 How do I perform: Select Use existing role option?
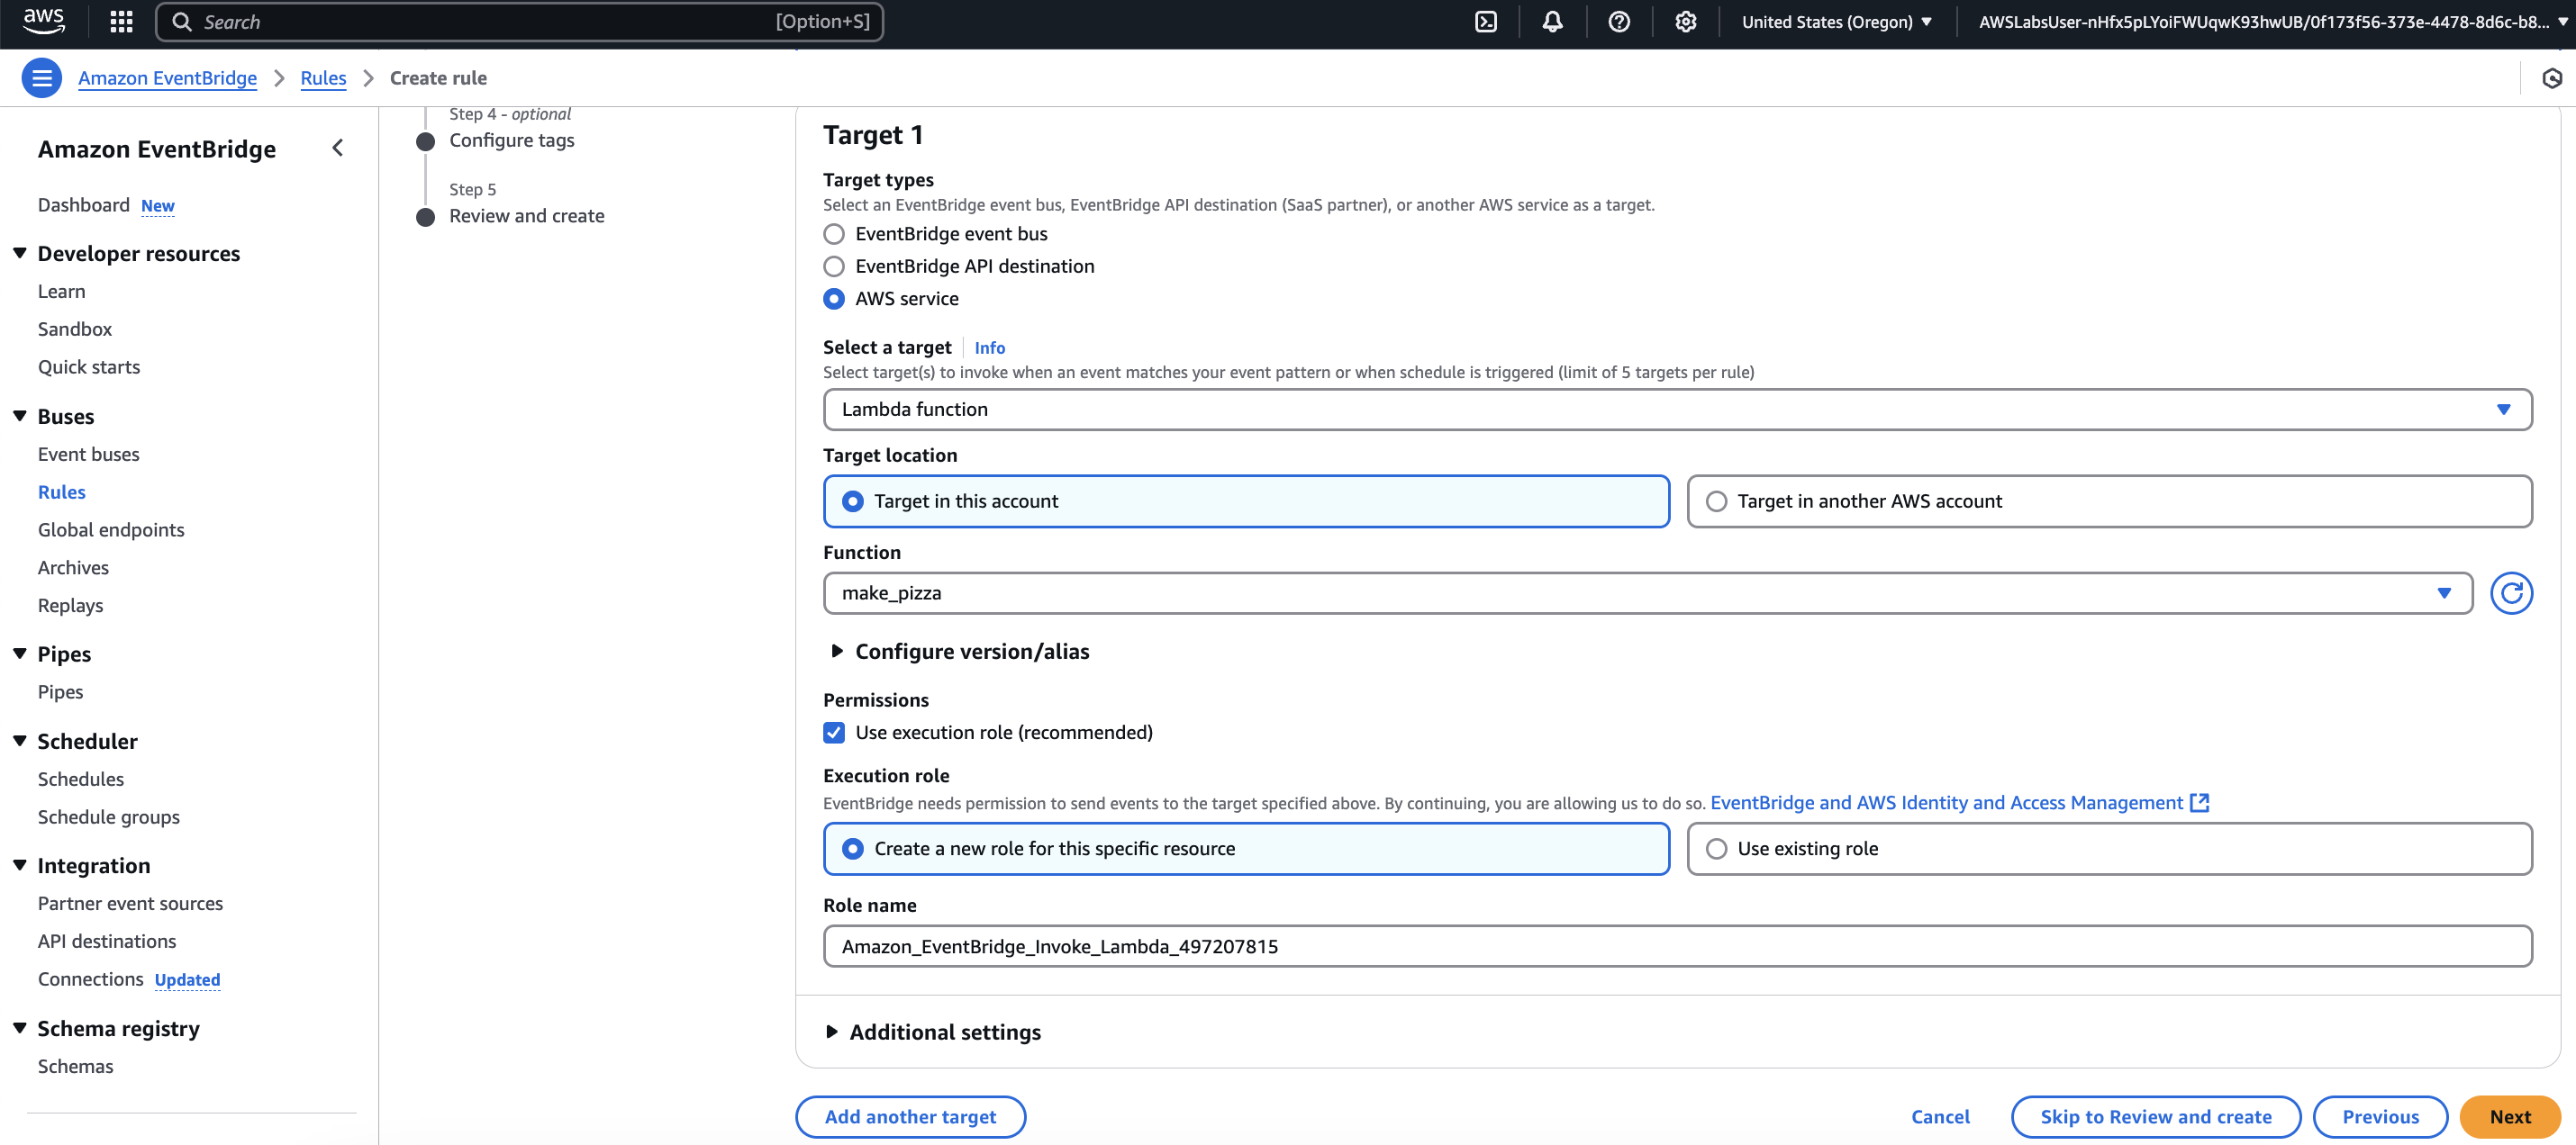click(x=2109, y=848)
